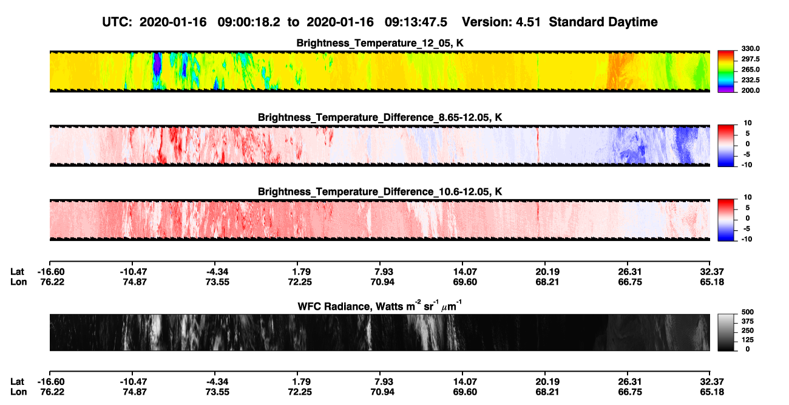Click the Brightness_Temperature_12_05, K plot title
The width and height of the screenshot is (789, 405).
tap(380, 43)
